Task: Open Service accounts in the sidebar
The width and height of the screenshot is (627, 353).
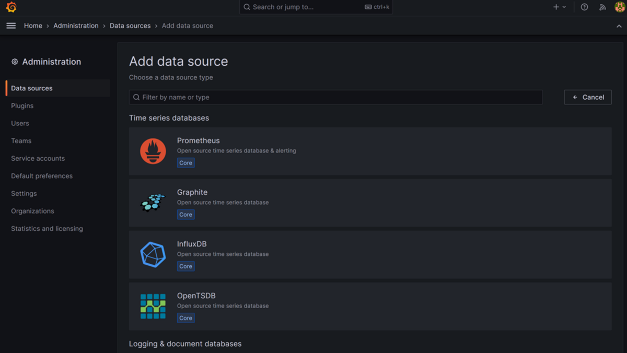Action: 38,158
